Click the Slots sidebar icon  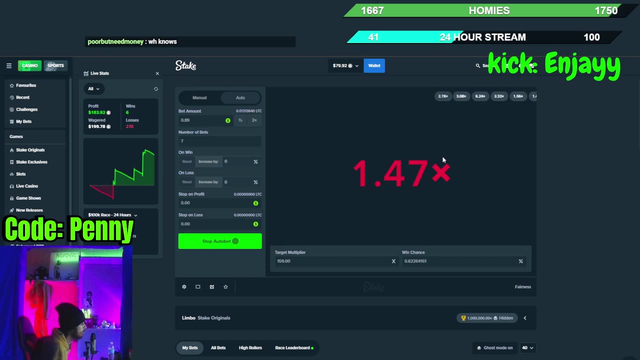12,174
